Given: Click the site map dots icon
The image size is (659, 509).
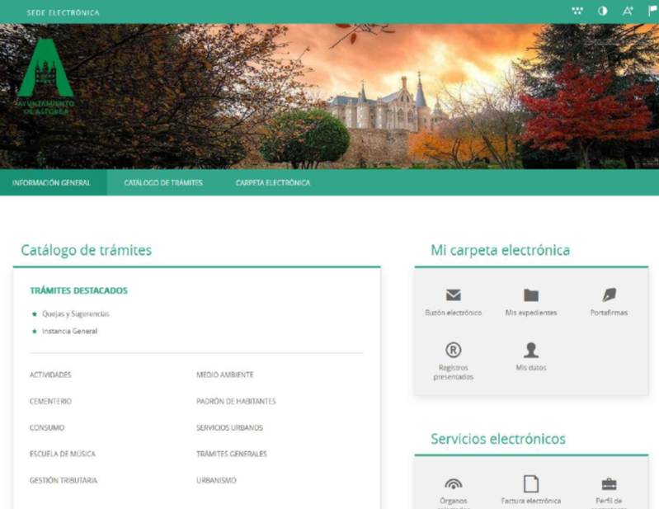Looking at the screenshot, I should (577, 11).
